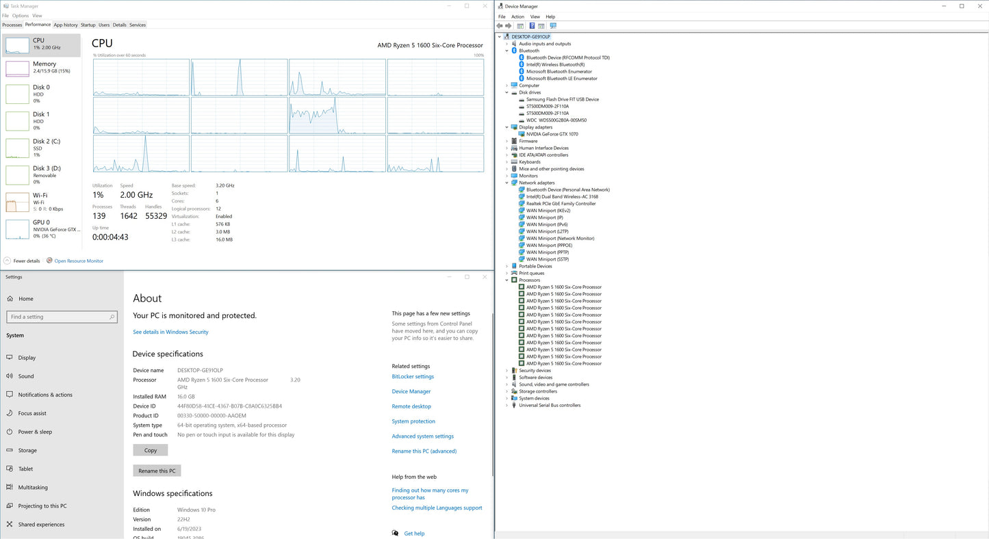
Task: Click the Home icon in Settings
Action: [x=10, y=299]
